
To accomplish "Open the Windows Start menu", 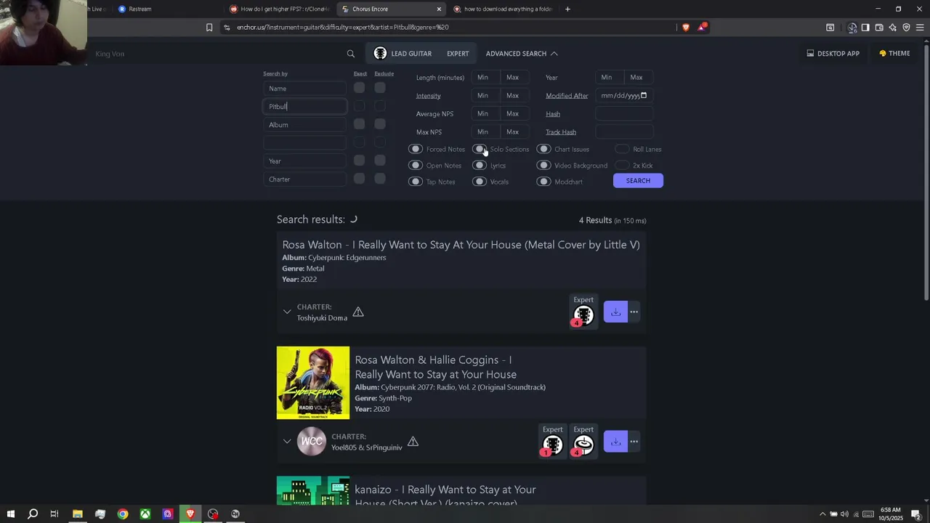I will click(x=11, y=514).
